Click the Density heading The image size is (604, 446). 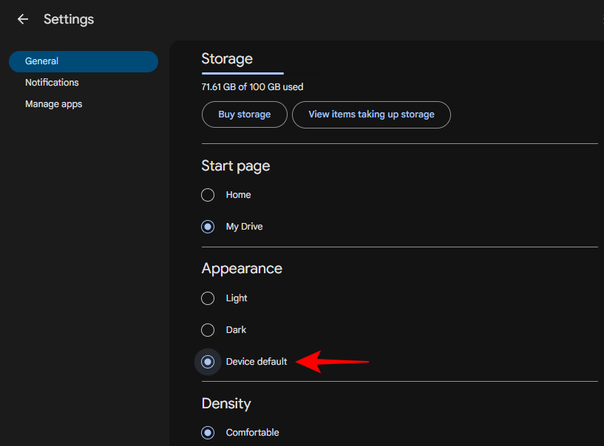[226, 404]
